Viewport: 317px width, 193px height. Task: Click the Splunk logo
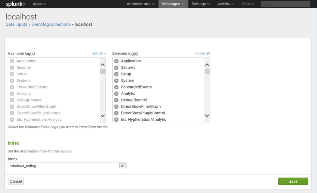(16, 4)
